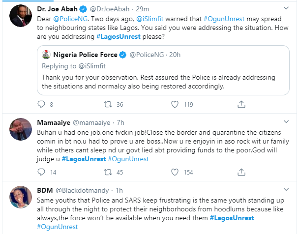Open BDM's profile avatar
Image resolution: width=298 pixels, height=234 pixels.
pyautogui.click(x=19, y=198)
